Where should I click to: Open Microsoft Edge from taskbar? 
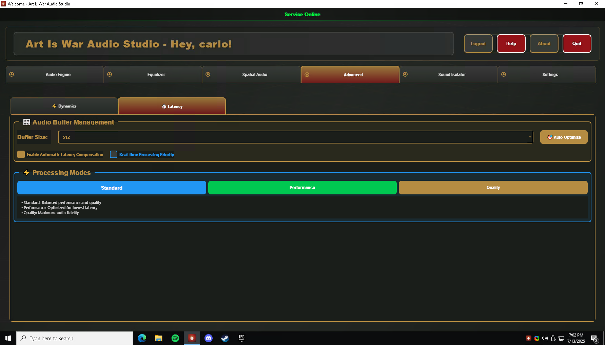pyautogui.click(x=142, y=338)
